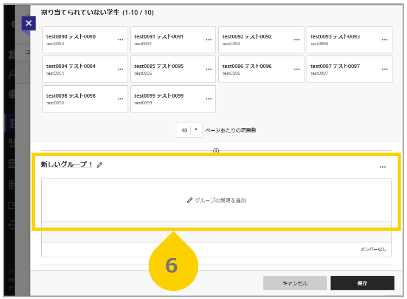Open options menu for test0093 student card

[385, 40]
